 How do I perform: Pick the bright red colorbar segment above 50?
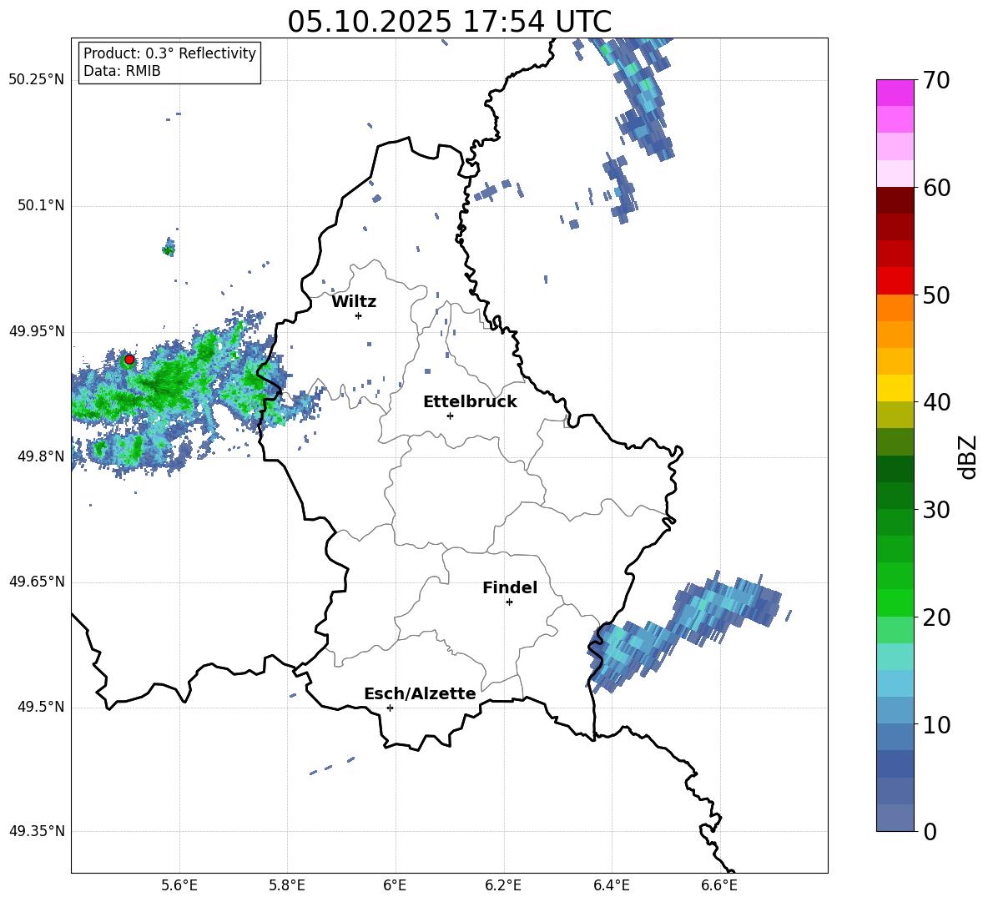[895, 281]
